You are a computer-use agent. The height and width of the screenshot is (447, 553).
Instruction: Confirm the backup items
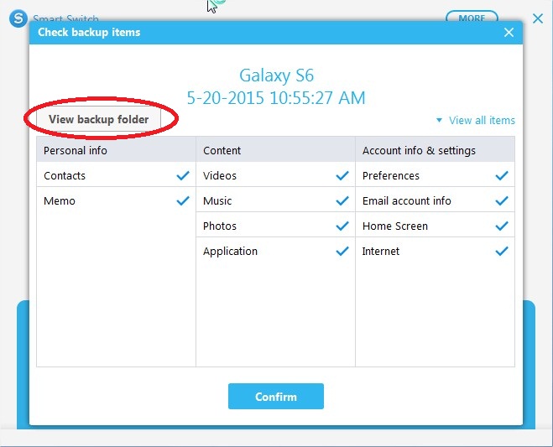[x=276, y=397]
